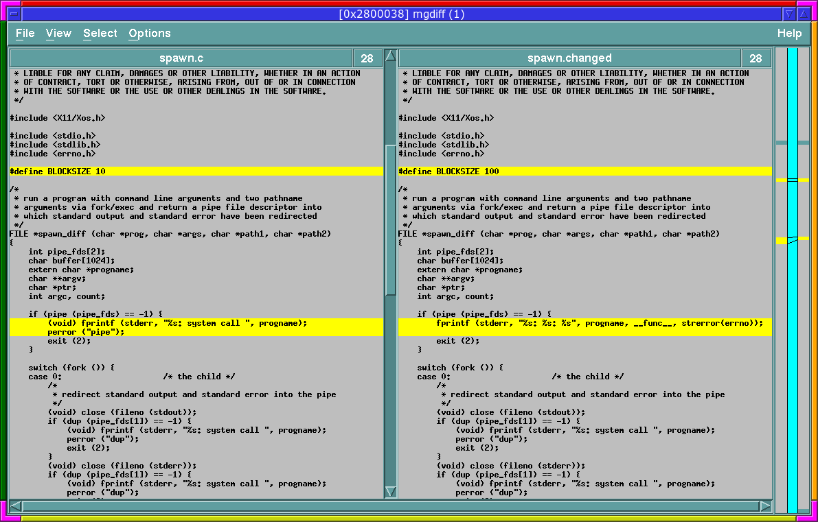Click "redirect standard output" comment in spawn.c pane

(194, 394)
